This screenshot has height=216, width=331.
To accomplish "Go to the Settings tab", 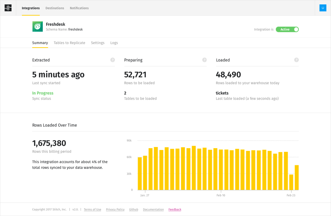I will [x=98, y=43].
